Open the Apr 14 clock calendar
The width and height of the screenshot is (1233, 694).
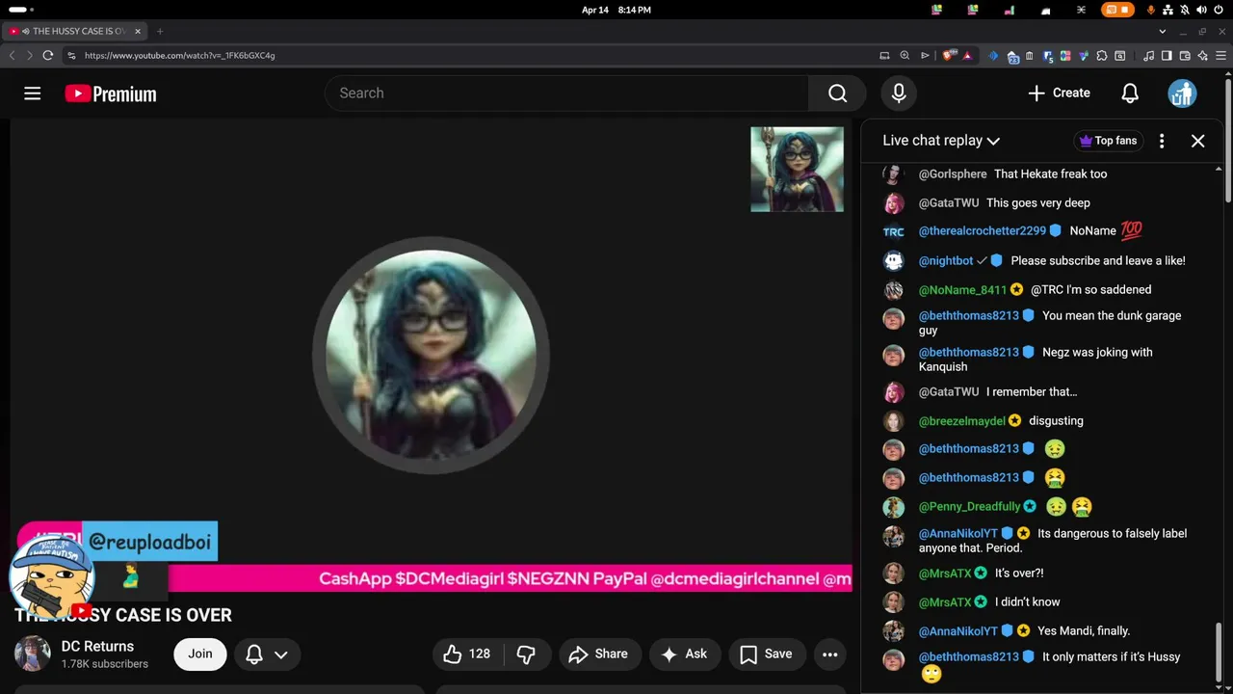click(616, 10)
